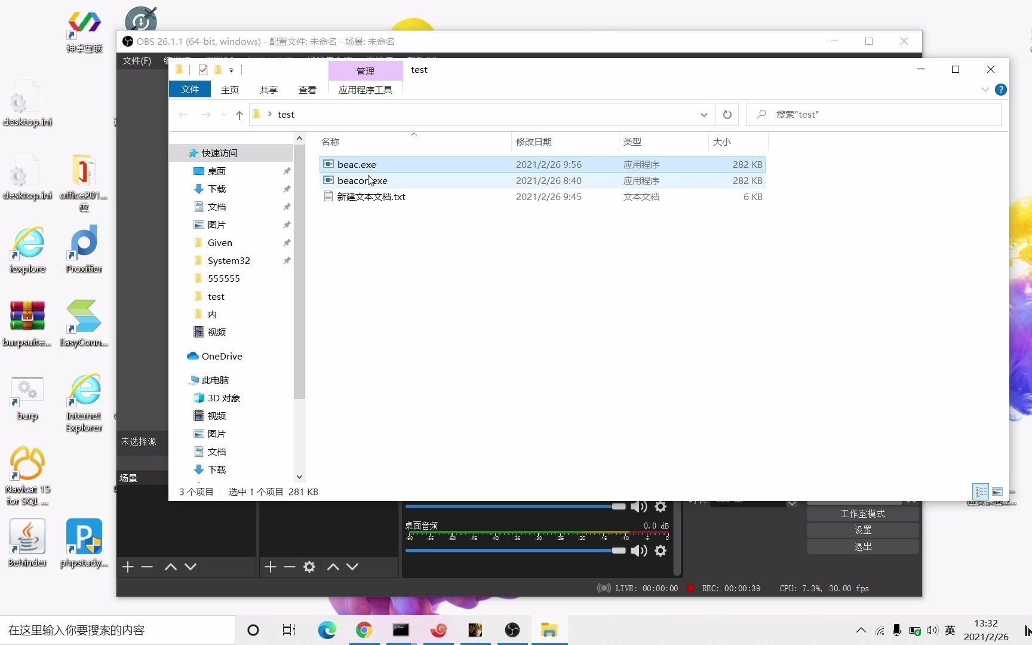Open Google Chrome from the taskbar
The image size is (1032, 645).
click(x=364, y=630)
